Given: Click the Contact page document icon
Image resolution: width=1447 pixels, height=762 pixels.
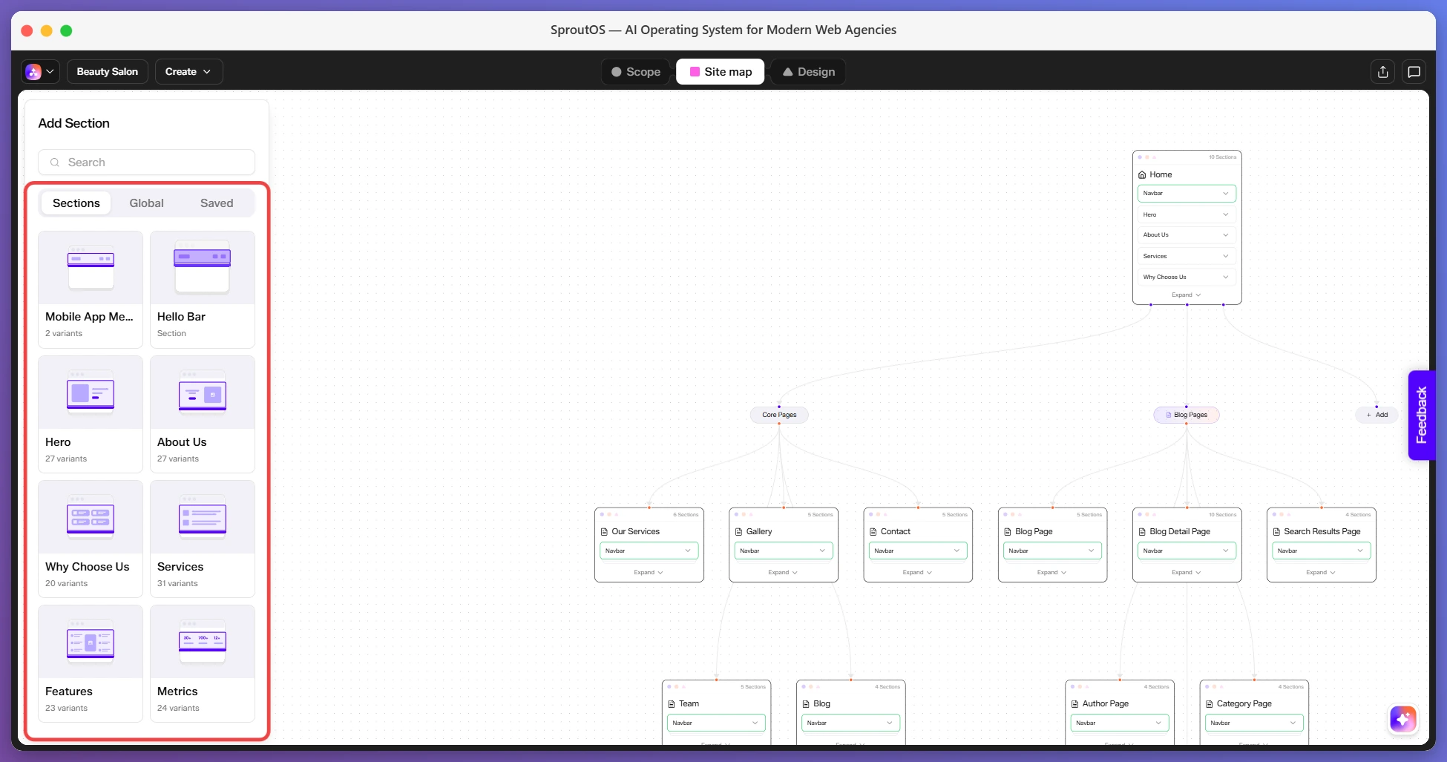Looking at the screenshot, I should click(873, 532).
